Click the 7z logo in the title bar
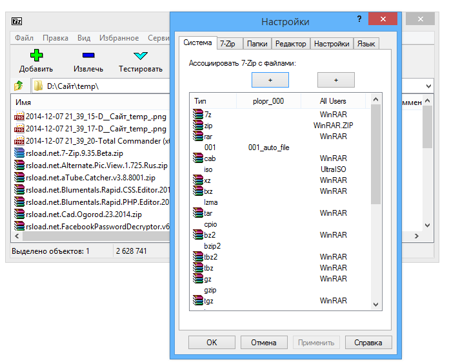 pos(17,21)
